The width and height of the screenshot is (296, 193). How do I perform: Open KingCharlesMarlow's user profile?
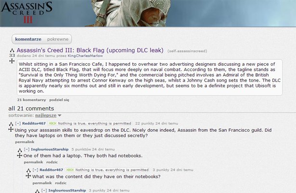[x=85, y=56]
